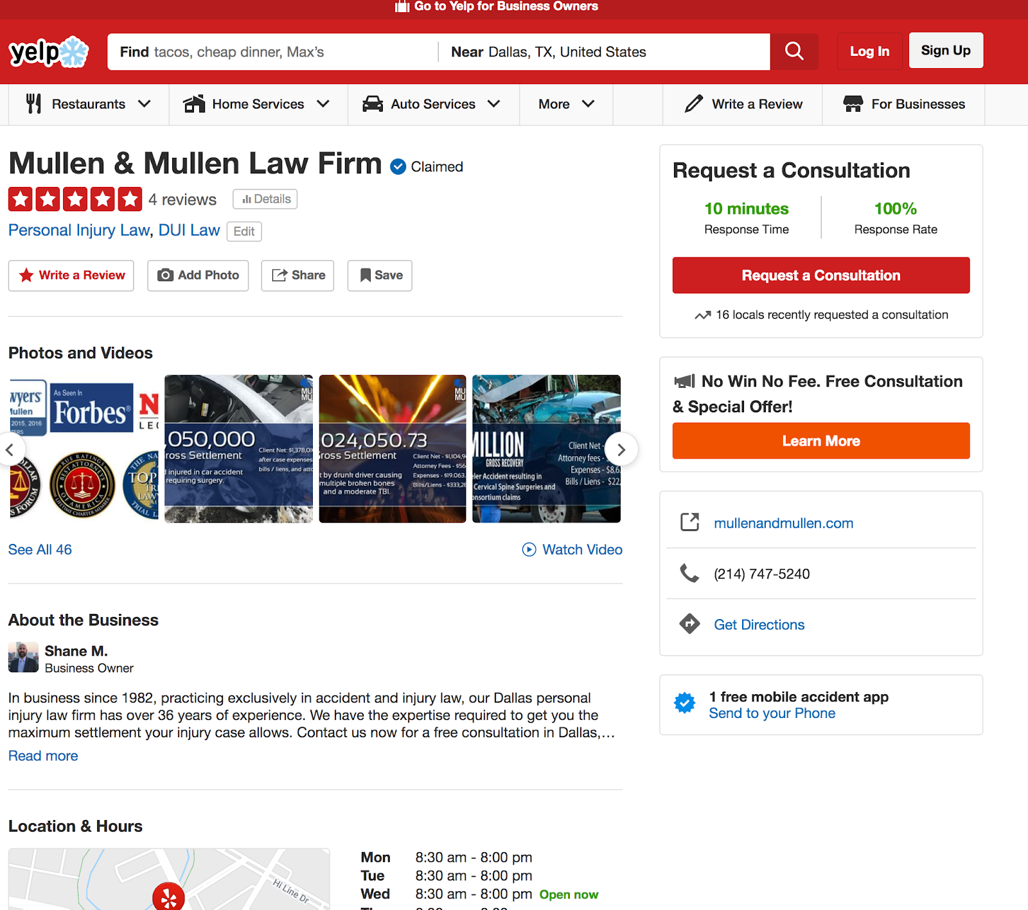Click the play icon beside Watch Video
The height and width of the screenshot is (910, 1028).
click(529, 550)
